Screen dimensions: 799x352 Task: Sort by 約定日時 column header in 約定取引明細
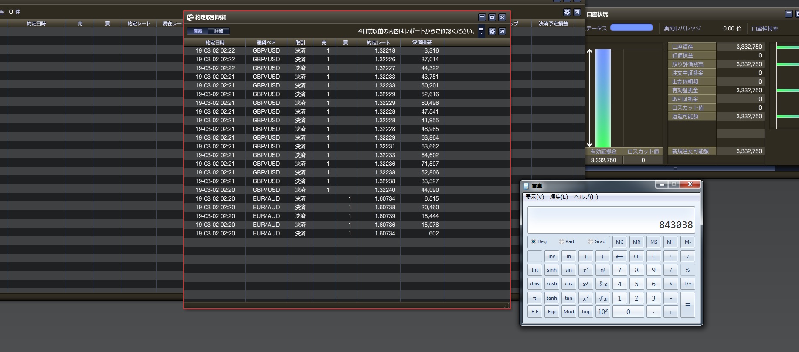click(x=215, y=43)
